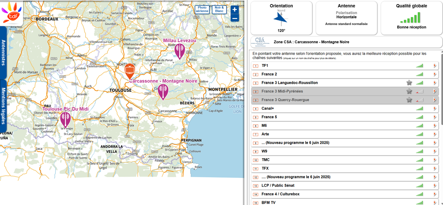This screenshot has height=205, width=443.
Task: Select the Millau Levezou transmitter marker
Action: coord(179,52)
